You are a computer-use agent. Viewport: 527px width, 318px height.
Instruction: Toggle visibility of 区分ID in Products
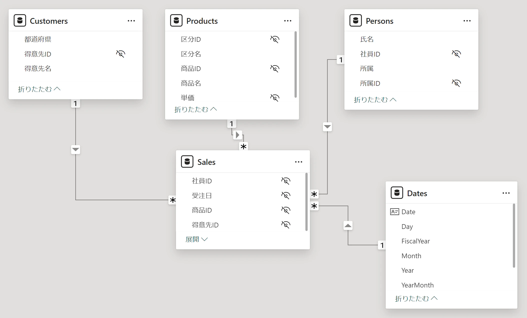point(275,39)
